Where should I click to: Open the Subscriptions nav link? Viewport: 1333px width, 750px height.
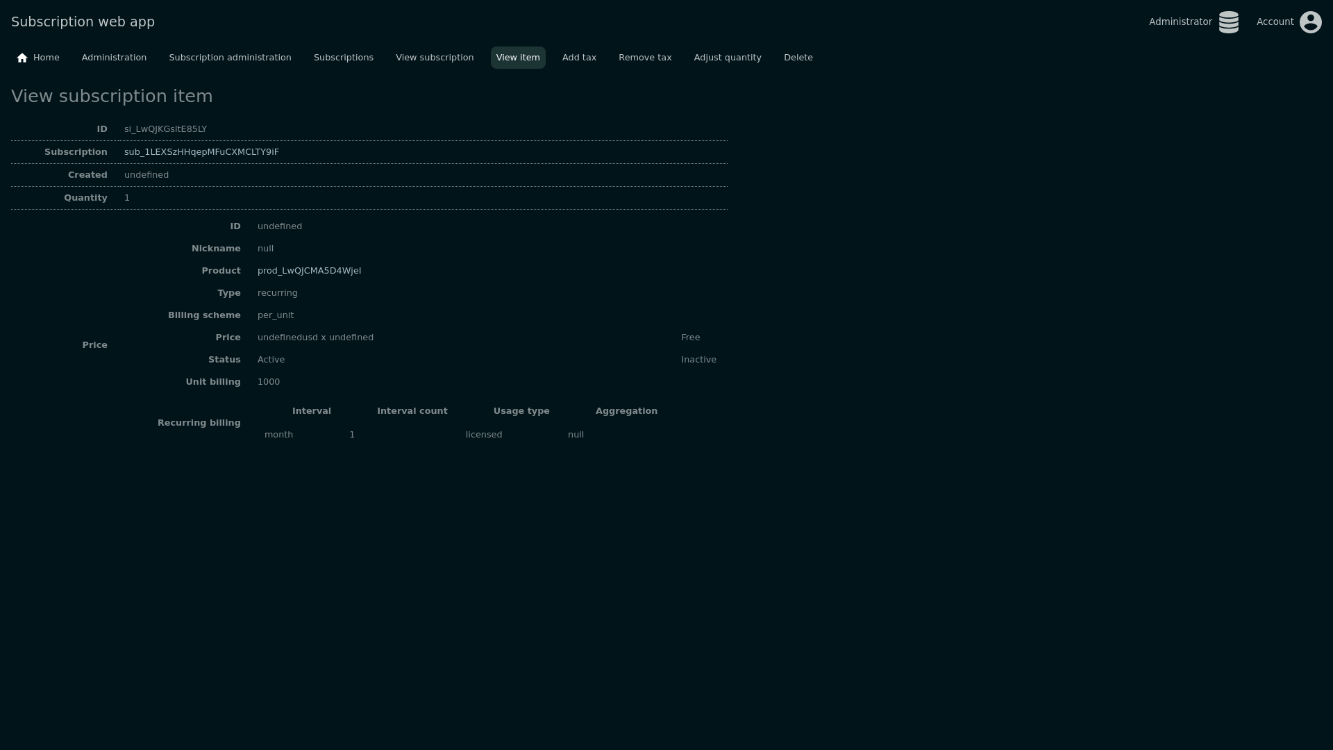tap(343, 58)
